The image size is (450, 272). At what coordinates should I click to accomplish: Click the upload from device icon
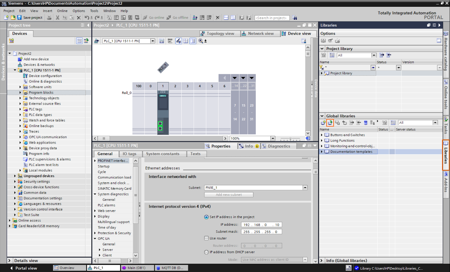tap(123, 17)
